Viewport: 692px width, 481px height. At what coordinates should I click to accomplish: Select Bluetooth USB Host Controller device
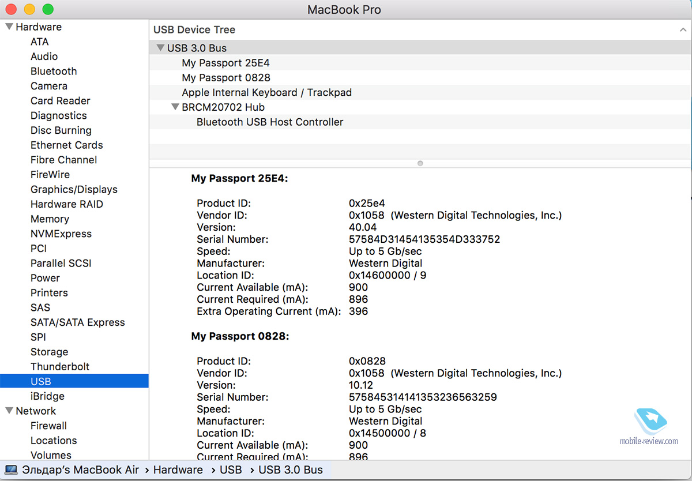(x=270, y=122)
